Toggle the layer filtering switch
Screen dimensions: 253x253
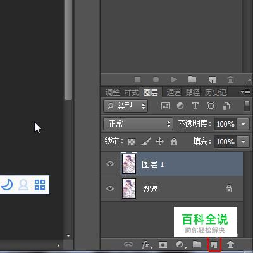247,106
